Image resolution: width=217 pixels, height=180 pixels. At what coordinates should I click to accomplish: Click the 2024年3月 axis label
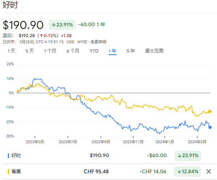pyautogui.click(x=197, y=142)
